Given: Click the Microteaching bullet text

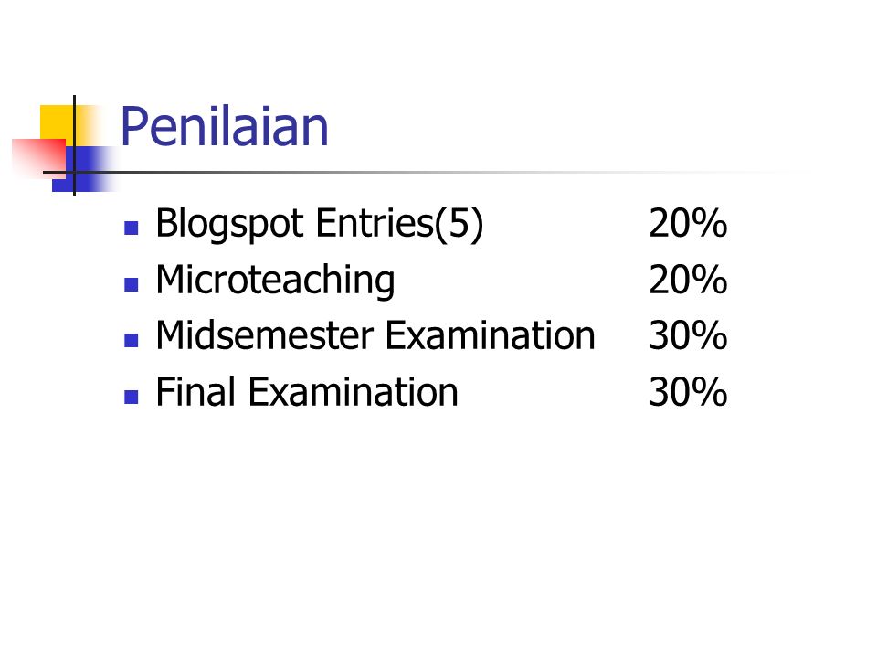Looking at the screenshot, I should point(275,280).
